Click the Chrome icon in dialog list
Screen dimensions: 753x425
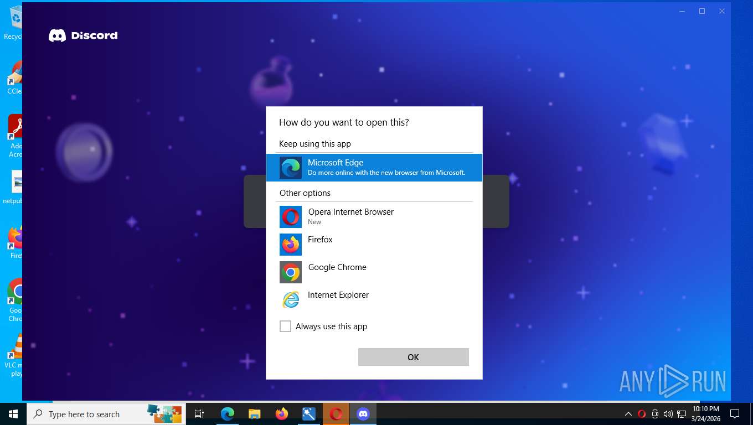pyautogui.click(x=290, y=272)
